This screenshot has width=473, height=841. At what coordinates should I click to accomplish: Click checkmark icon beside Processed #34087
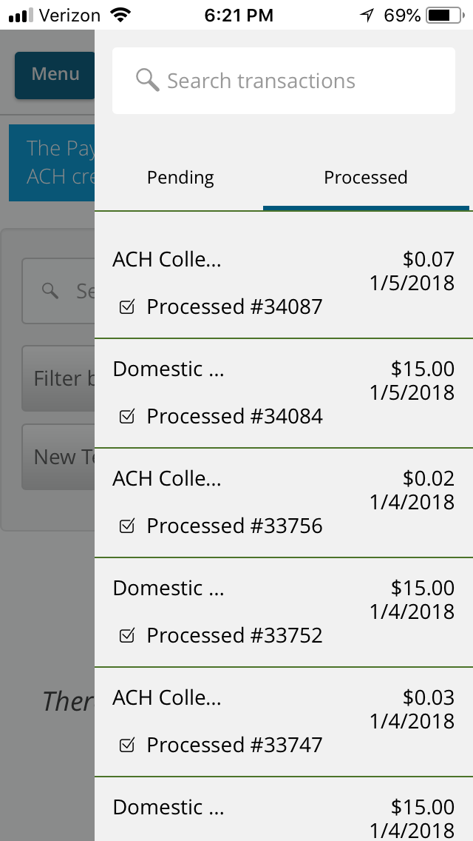(x=127, y=307)
